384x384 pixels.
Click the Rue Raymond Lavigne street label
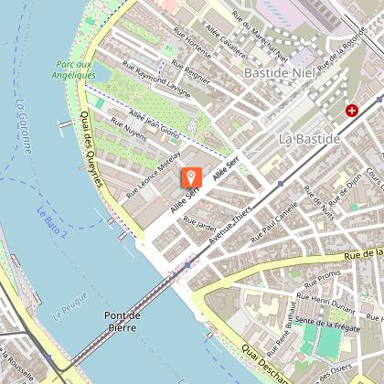156,79
